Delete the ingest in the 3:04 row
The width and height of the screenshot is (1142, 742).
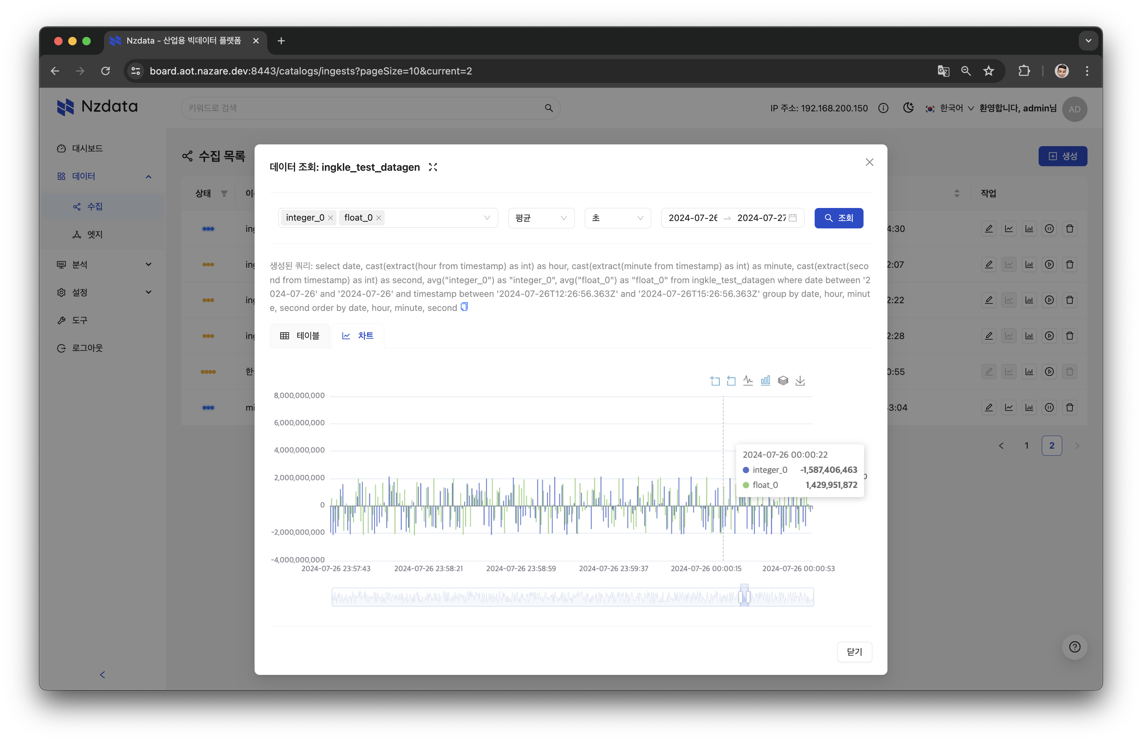pyautogui.click(x=1069, y=408)
